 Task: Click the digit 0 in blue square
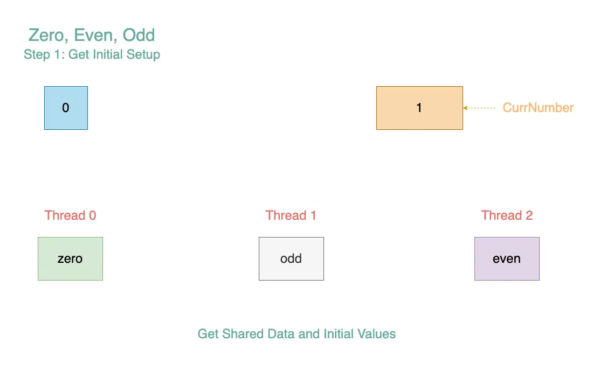pyautogui.click(x=65, y=108)
